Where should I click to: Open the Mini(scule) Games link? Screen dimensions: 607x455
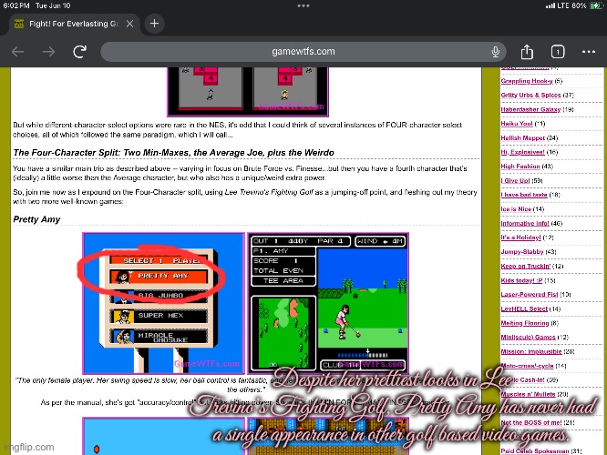pos(528,337)
